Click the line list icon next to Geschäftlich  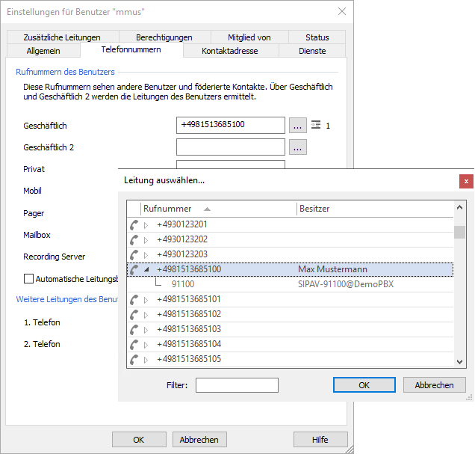316,125
